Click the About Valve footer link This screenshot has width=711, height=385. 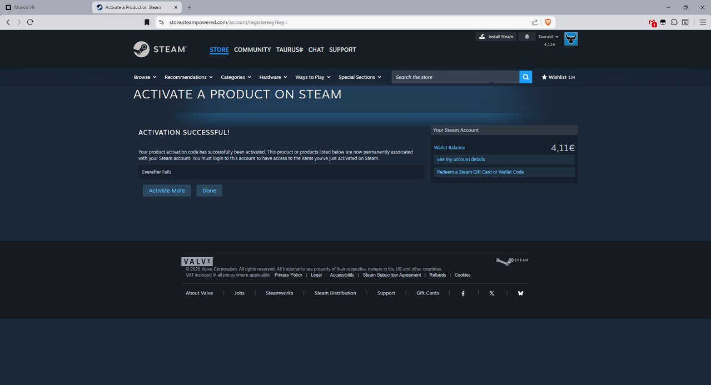tap(199, 293)
